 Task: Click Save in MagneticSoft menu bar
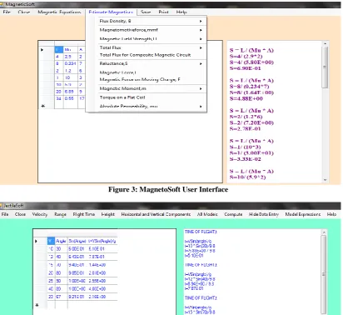pos(146,12)
